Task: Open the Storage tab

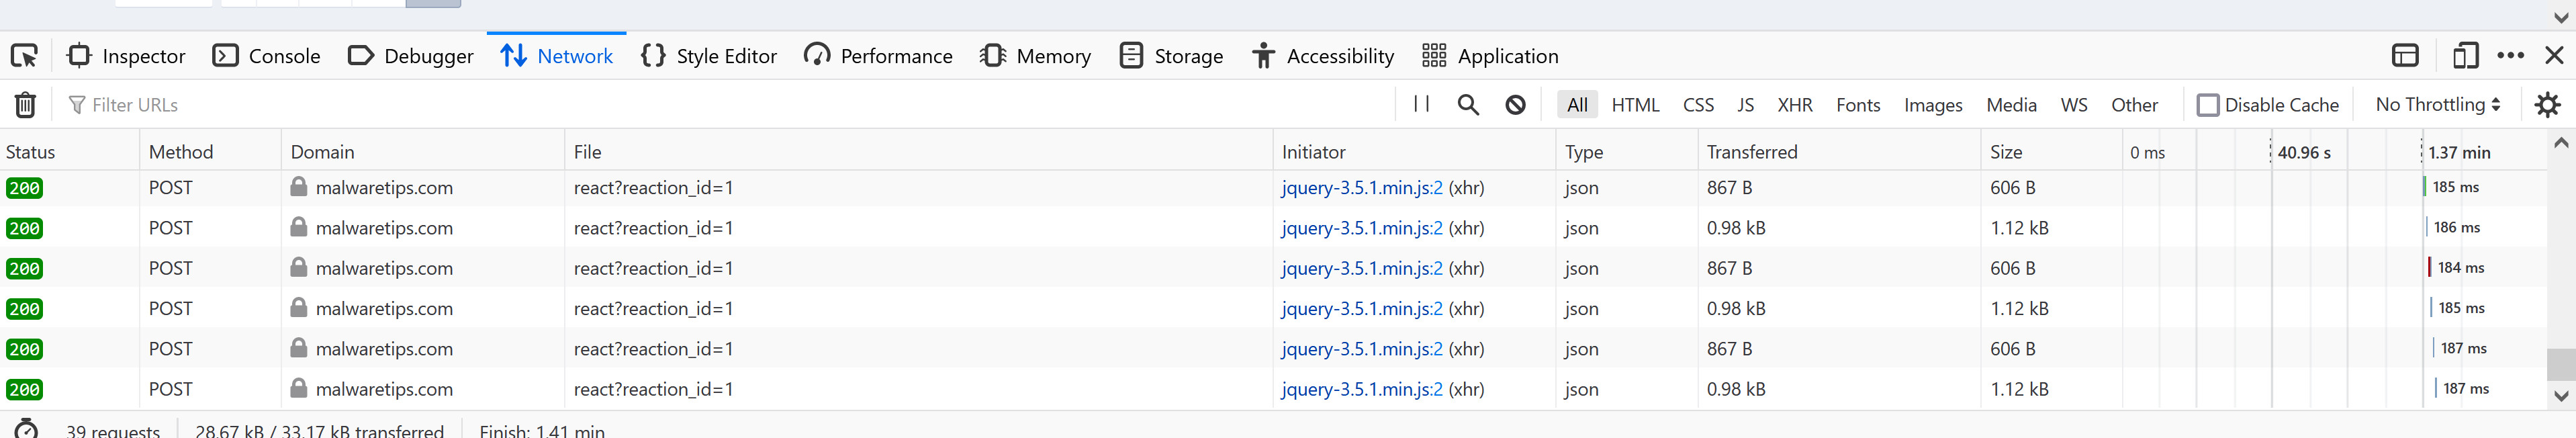Action: pos(1171,56)
